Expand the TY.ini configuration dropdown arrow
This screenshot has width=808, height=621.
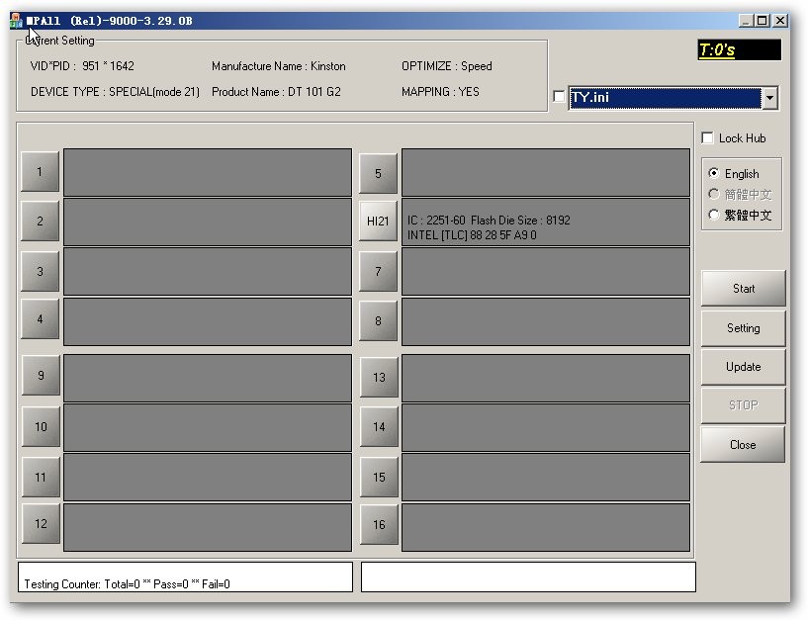coord(769,98)
